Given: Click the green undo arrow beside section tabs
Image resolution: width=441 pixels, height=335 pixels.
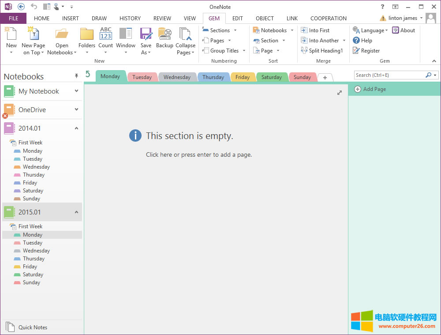Looking at the screenshot, I should click(x=88, y=74).
